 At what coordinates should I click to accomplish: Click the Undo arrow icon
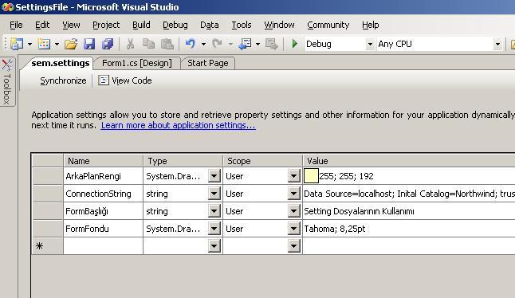coord(191,44)
